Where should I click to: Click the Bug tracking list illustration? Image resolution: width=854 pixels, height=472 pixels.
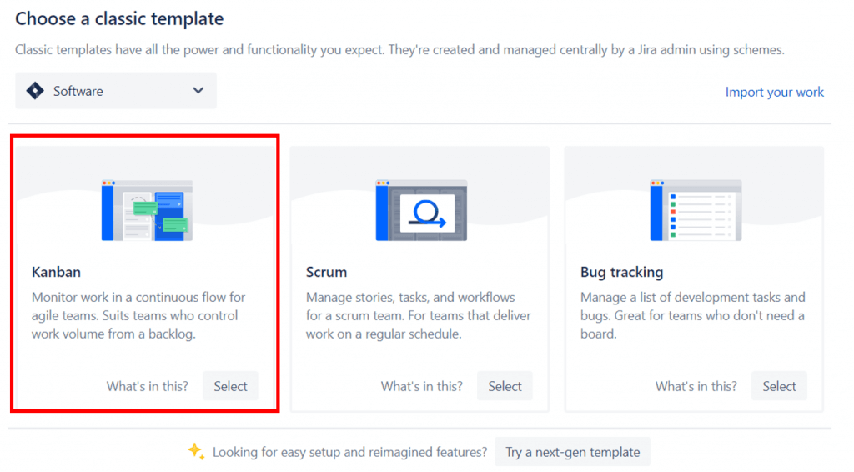(696, 210)
